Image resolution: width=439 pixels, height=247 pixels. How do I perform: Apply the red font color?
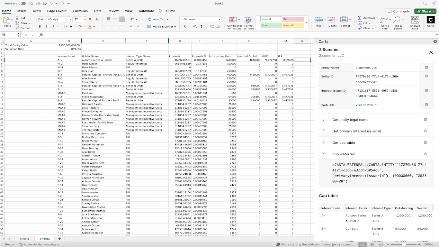coord(90,27)
